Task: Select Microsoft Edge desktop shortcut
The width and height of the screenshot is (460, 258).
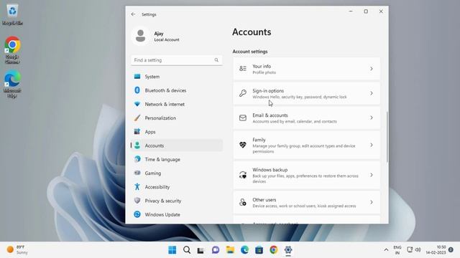Action: (12, 84)
